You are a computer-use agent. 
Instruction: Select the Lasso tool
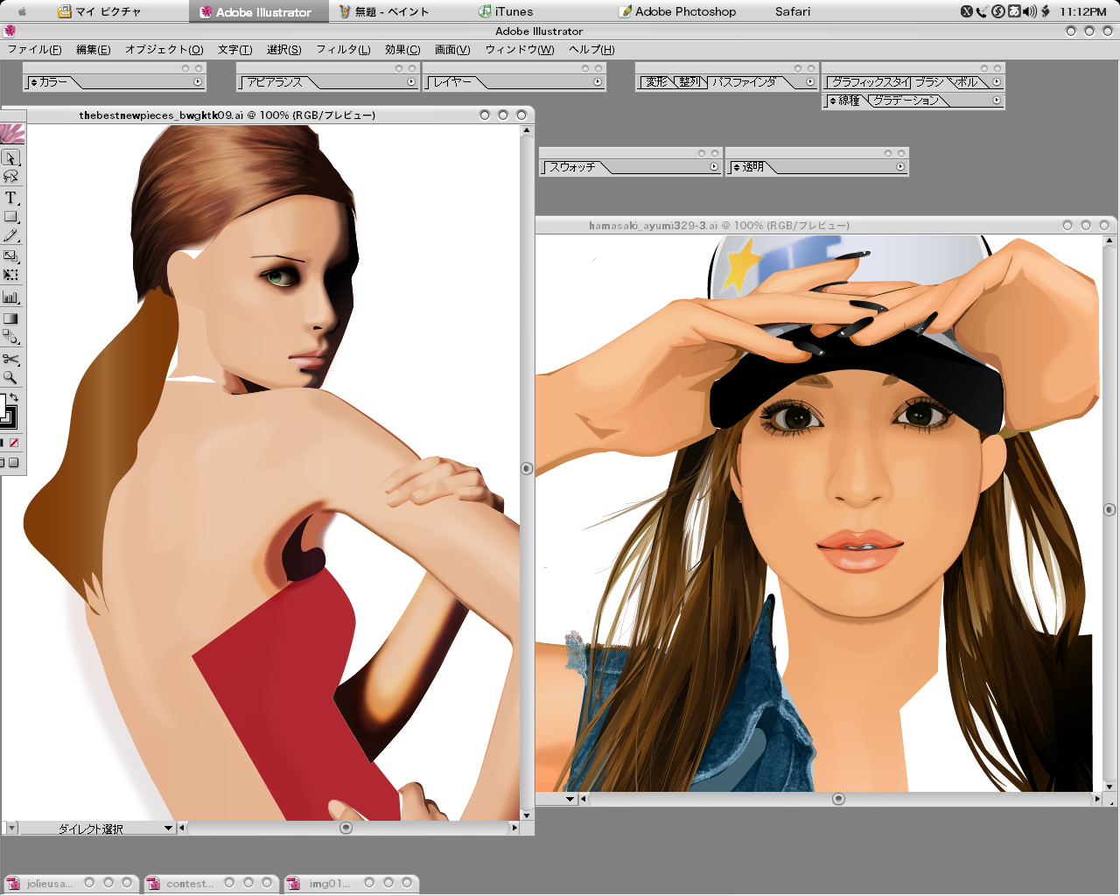click(x=10, y=177)
